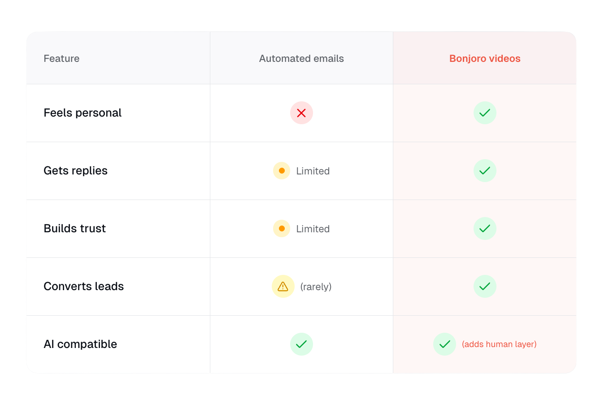This screenshot has height=400, width=609.
Task: Click the Feels personal row label
Action: tap(83, 113)
